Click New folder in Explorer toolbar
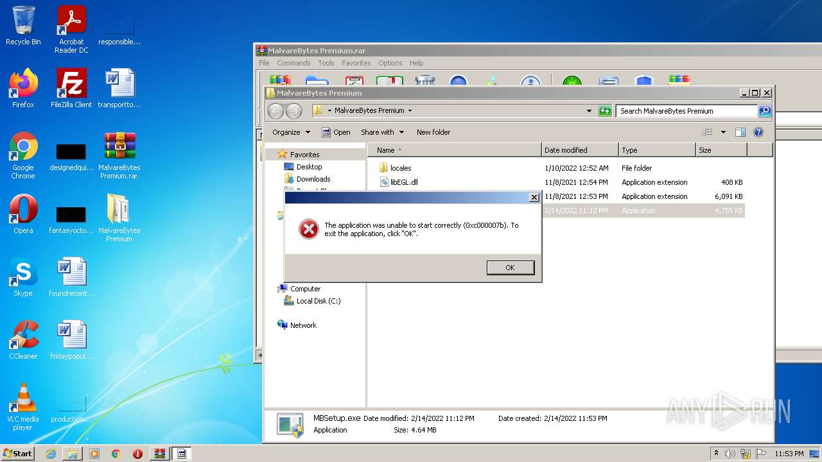822x462 pixels. 433,132
